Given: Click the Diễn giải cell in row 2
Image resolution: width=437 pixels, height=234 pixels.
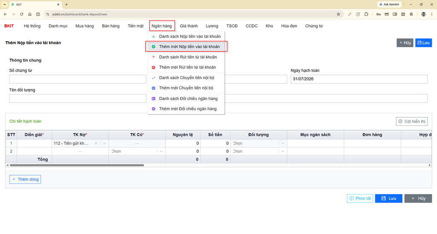Looking at the screenshot, I should click(34, 151).
